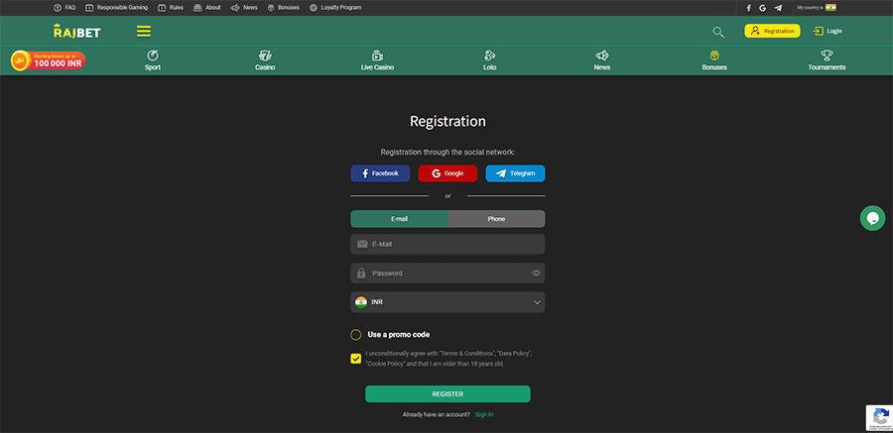
Task: Go to the Loto section
Action: (490, 60)
